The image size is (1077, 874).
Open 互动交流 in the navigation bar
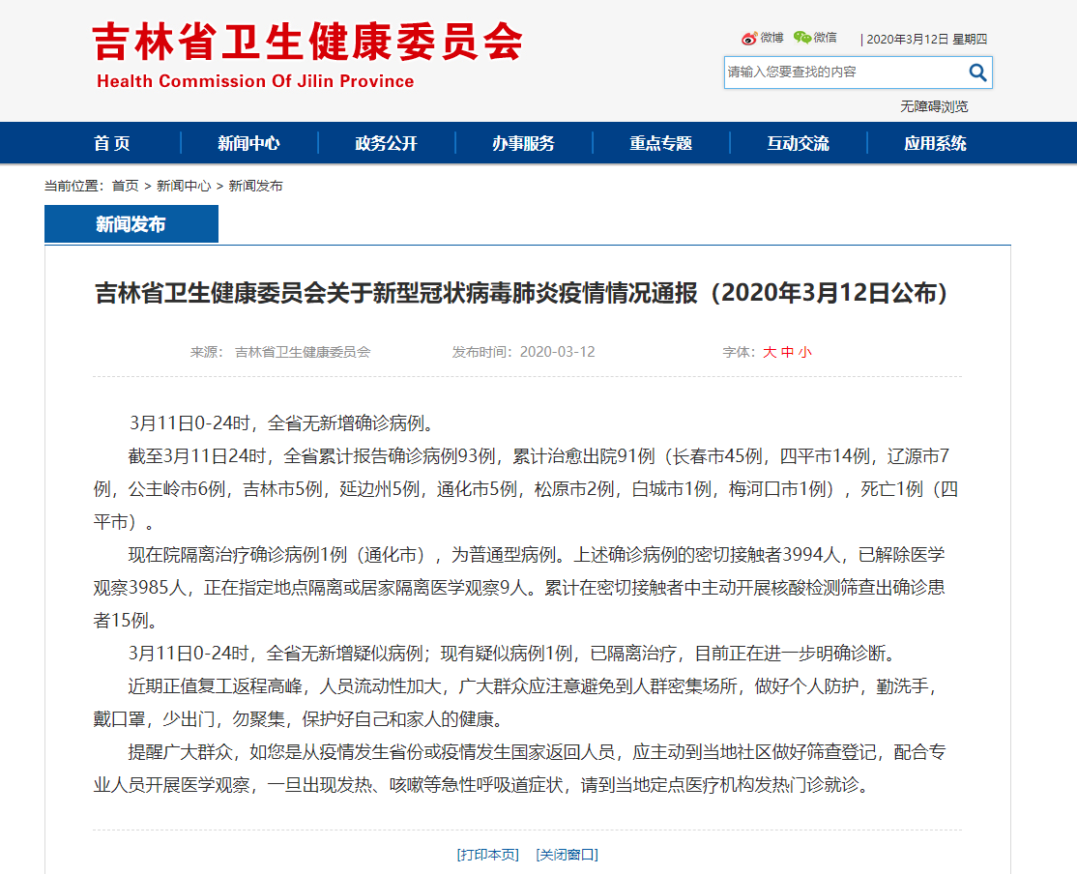pyautogui.click(x=798, y=143)
